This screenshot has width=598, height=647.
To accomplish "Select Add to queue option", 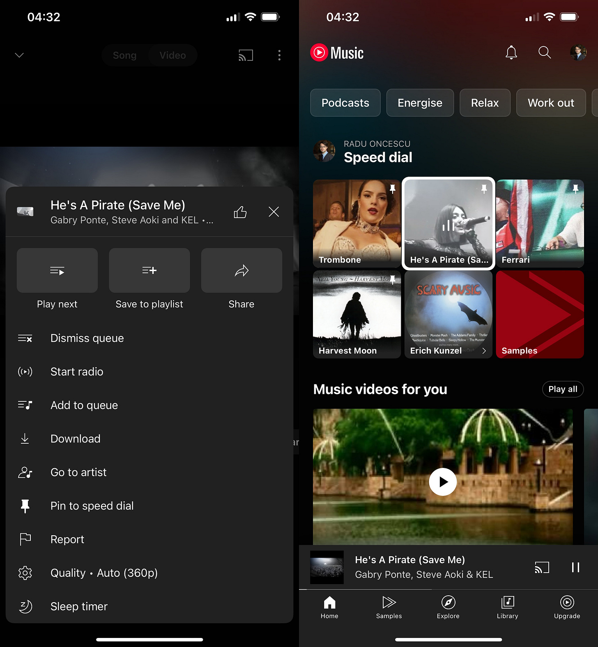I will (x=149, y=405).
